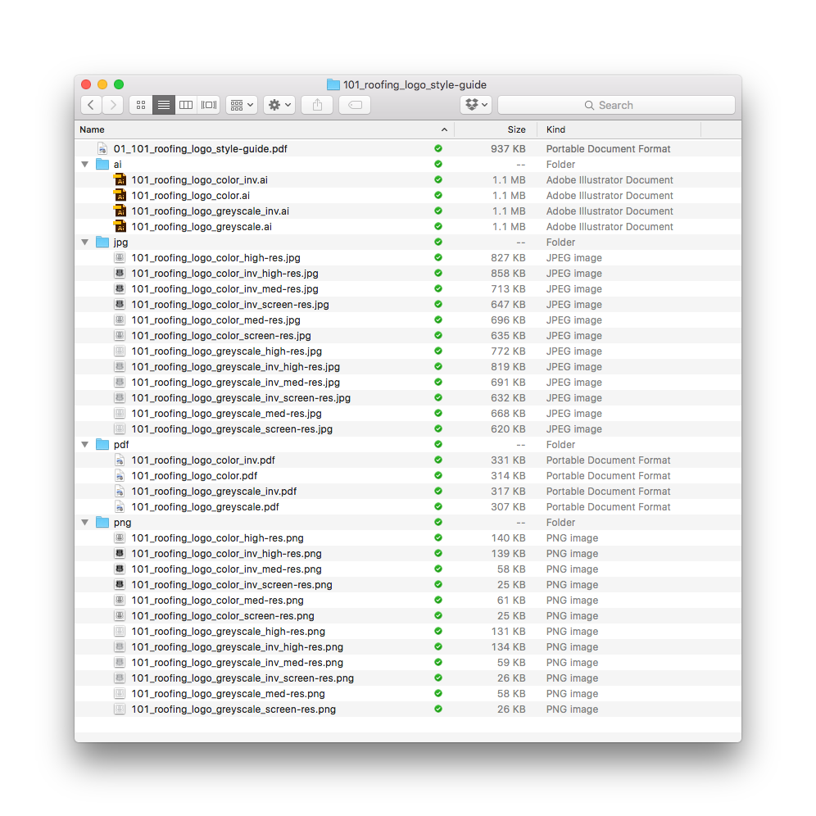The width and height of the screenshot is (816, 816).
Task: Click the PDF icon of 101_roofing_logo_greyscale.pdf
Action: click(x=120, y=507)
